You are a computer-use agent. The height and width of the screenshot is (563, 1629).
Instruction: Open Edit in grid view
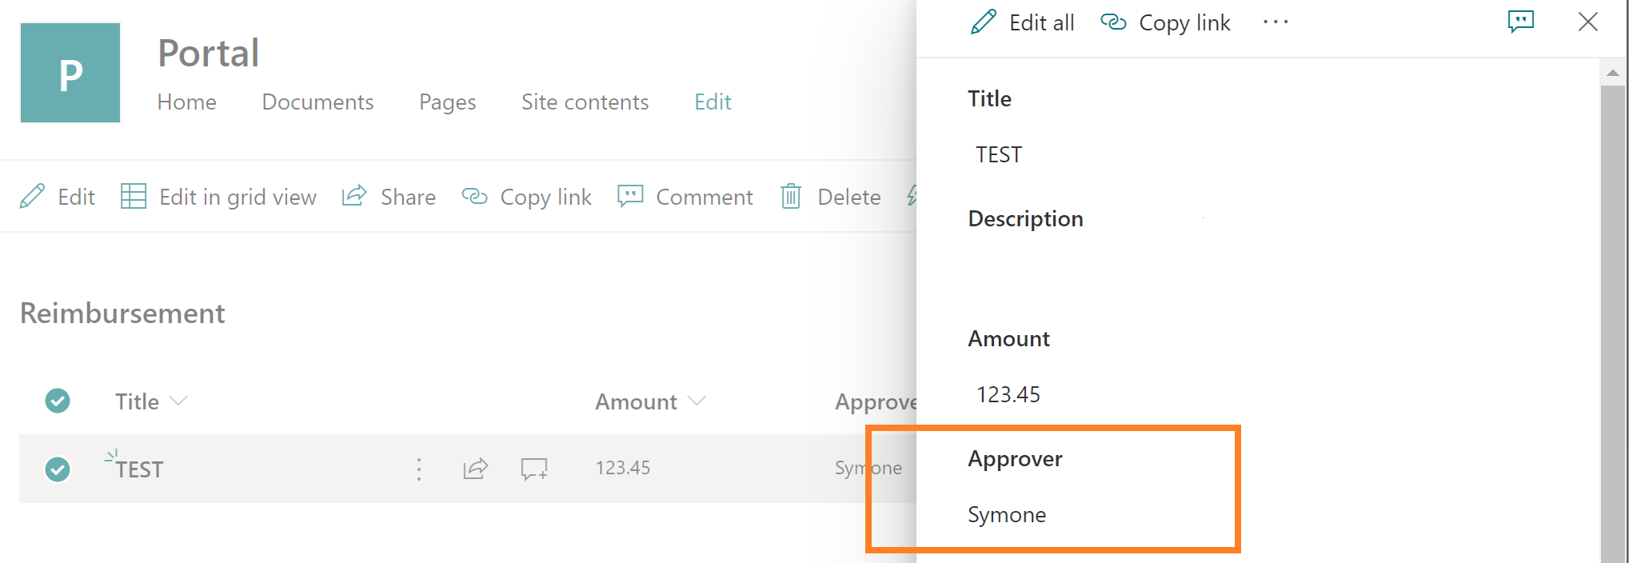point(218,196)
